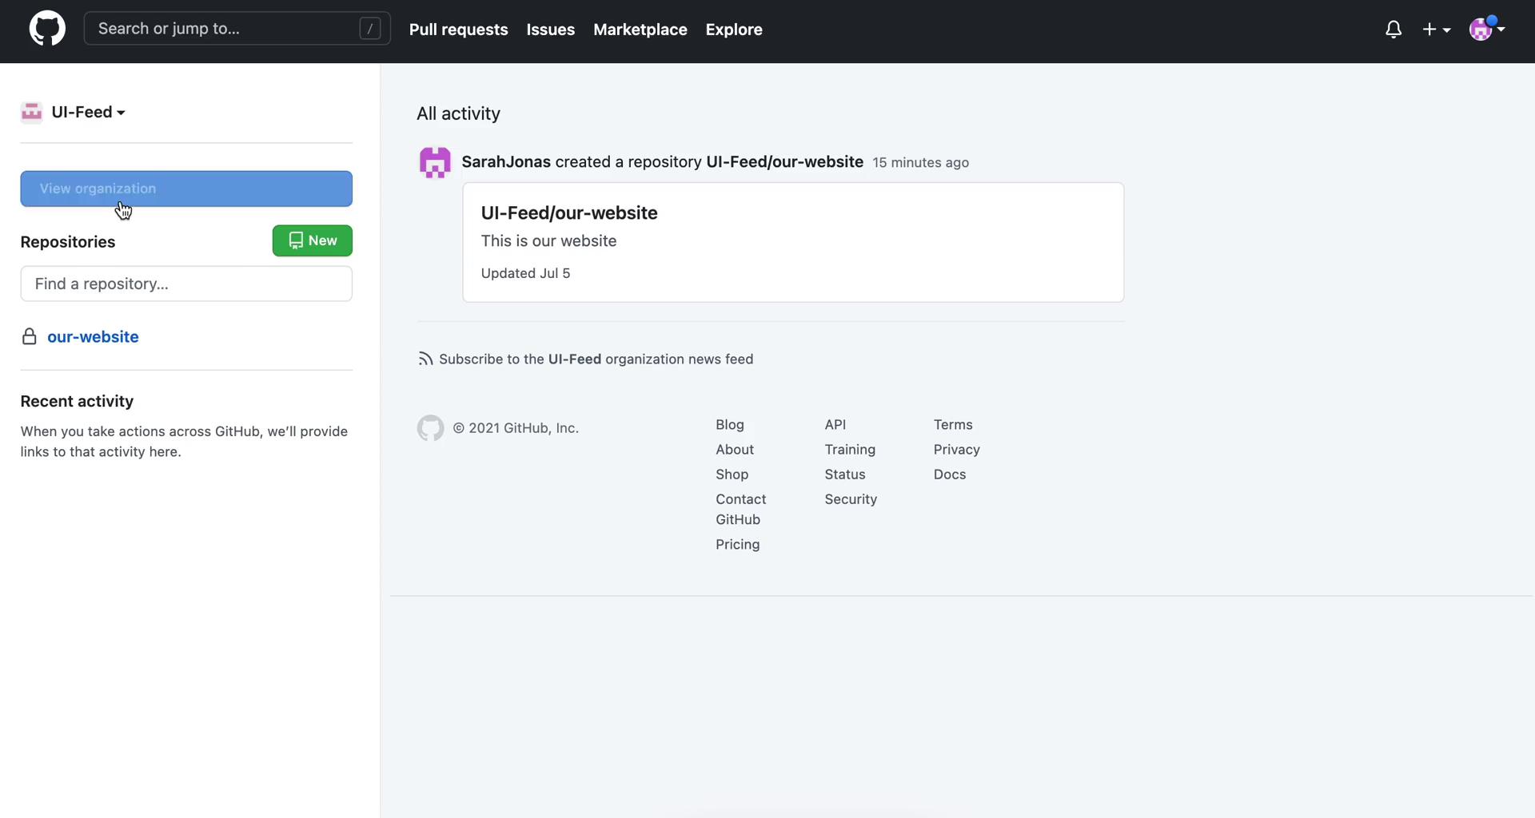
Task: Click SarahJonas avatar in activity feed
Action: tap(435, 162)
